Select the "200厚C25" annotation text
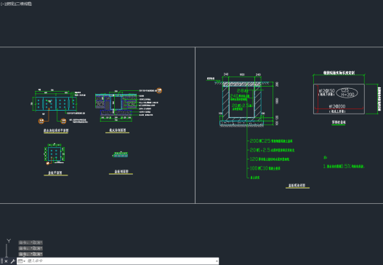 coord(271,141)
